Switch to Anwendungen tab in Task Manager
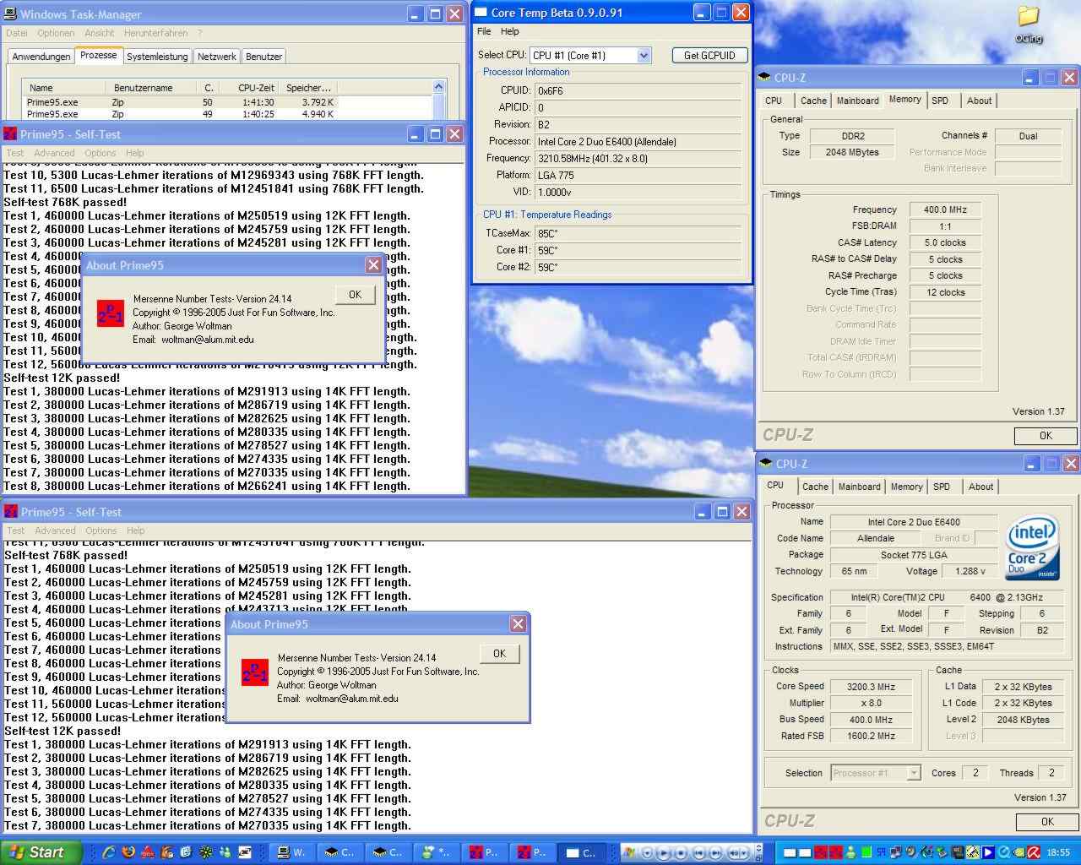1081x865 pixels. coord(41,57)
